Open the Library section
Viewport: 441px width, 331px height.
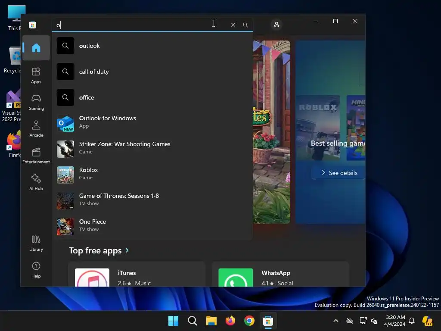click(36, 243)
